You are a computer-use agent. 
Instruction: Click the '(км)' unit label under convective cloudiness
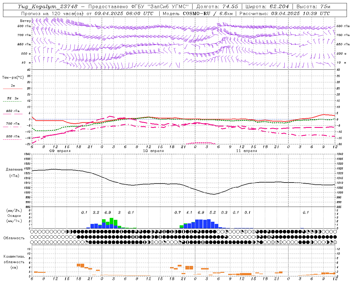14,267
